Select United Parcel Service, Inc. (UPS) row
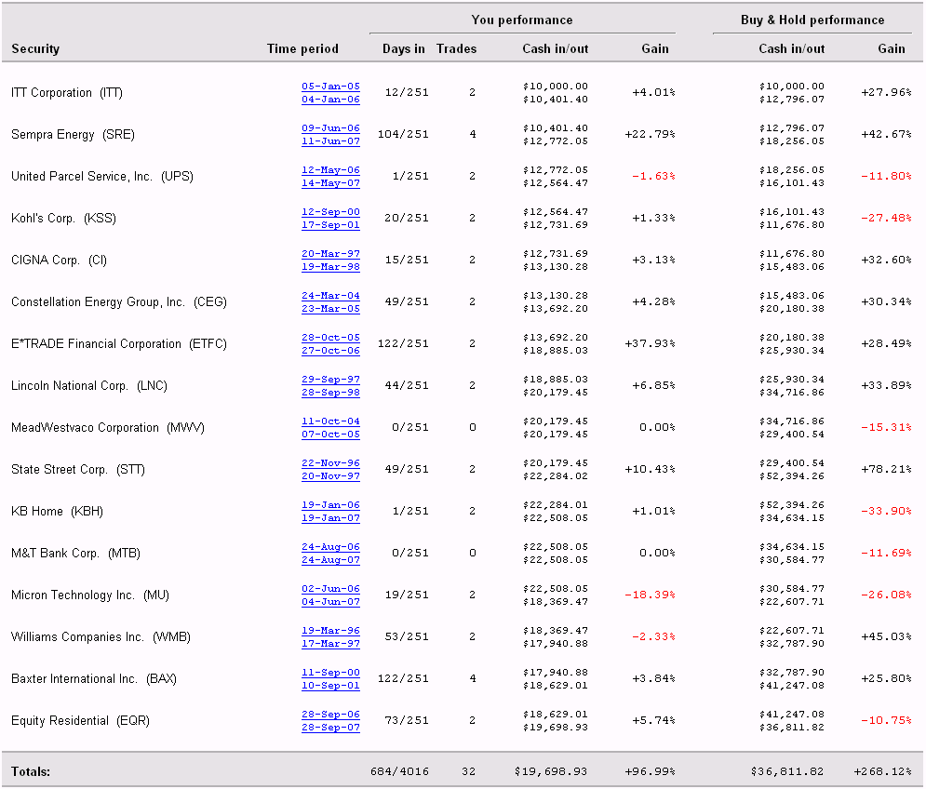Screen dimensions: 926x789 click(x=102, y=177)
